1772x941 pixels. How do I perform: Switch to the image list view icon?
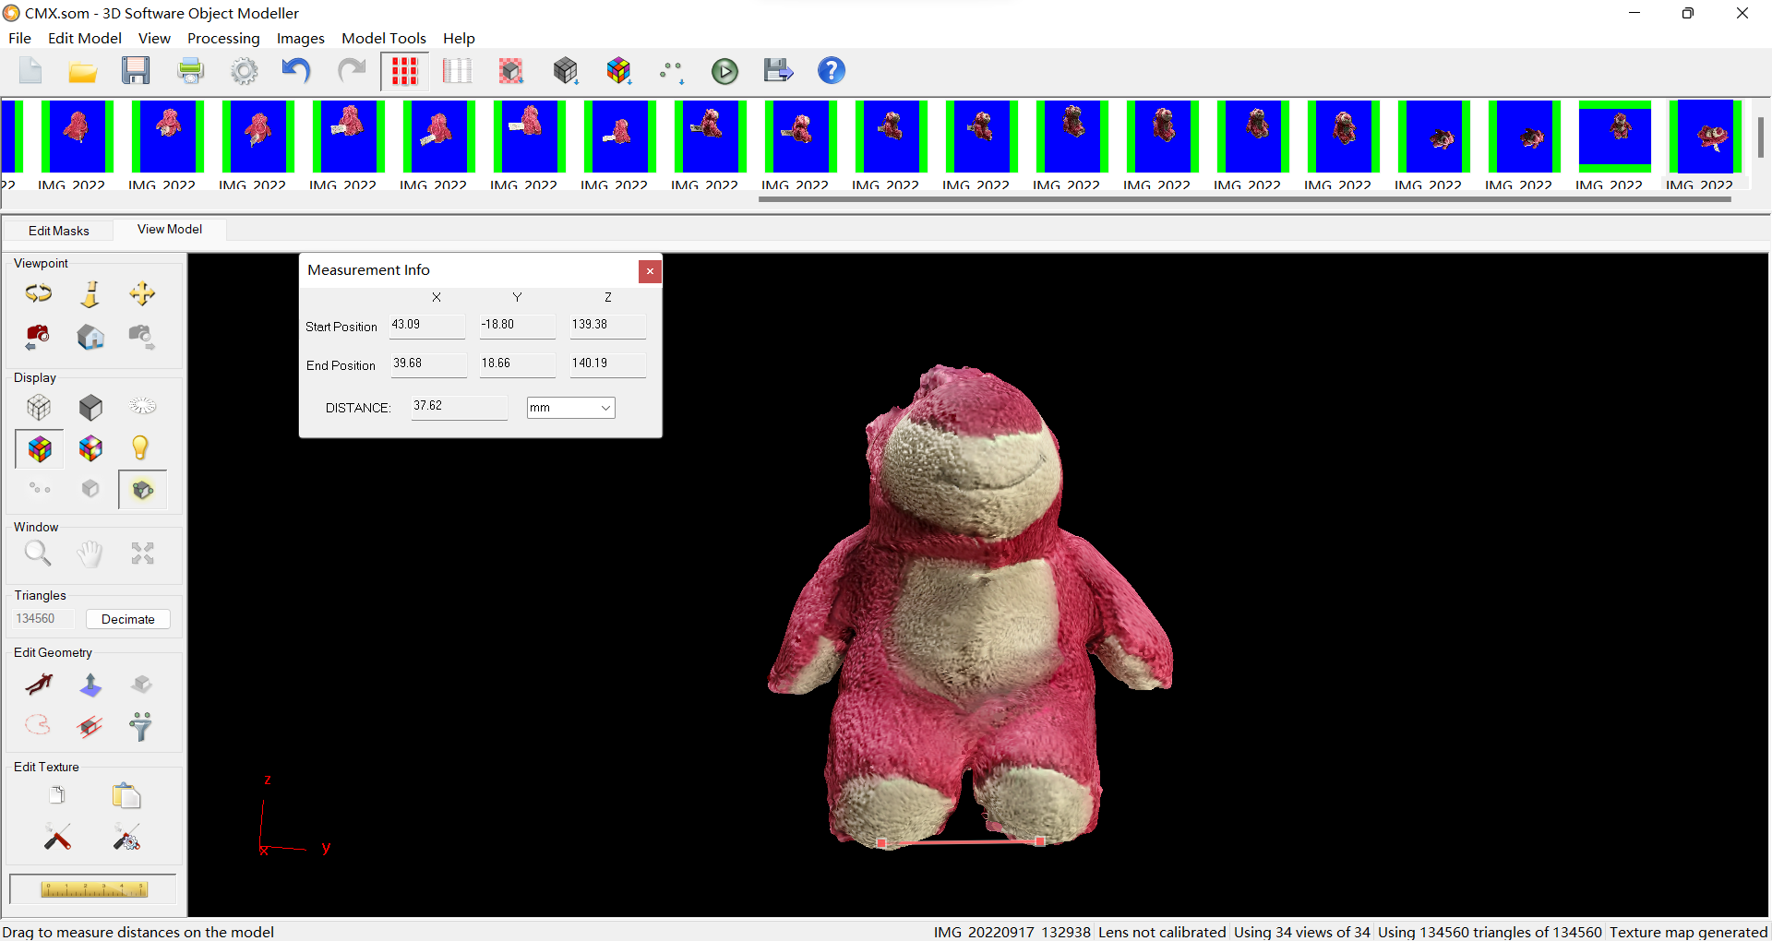(457, 71)
